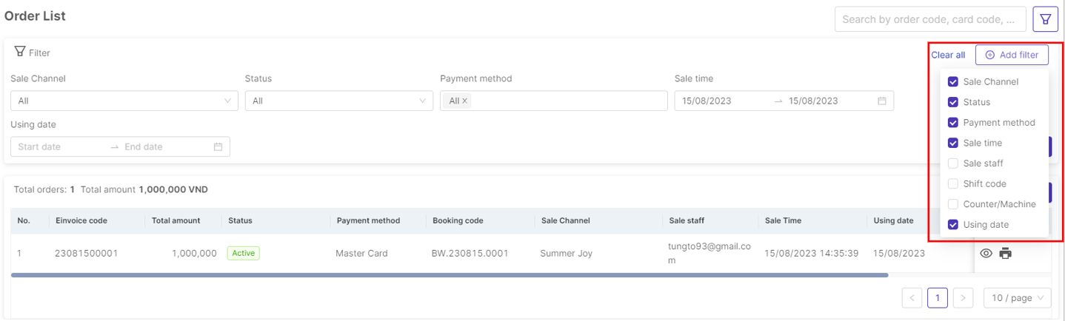The height and width of the screenshot is (321, 1065).
Task: Click the filter funnel icon button
Action: click(x=1045, y=19)
